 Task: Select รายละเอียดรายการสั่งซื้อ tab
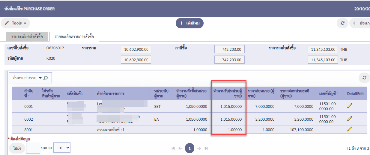[74, 36]
